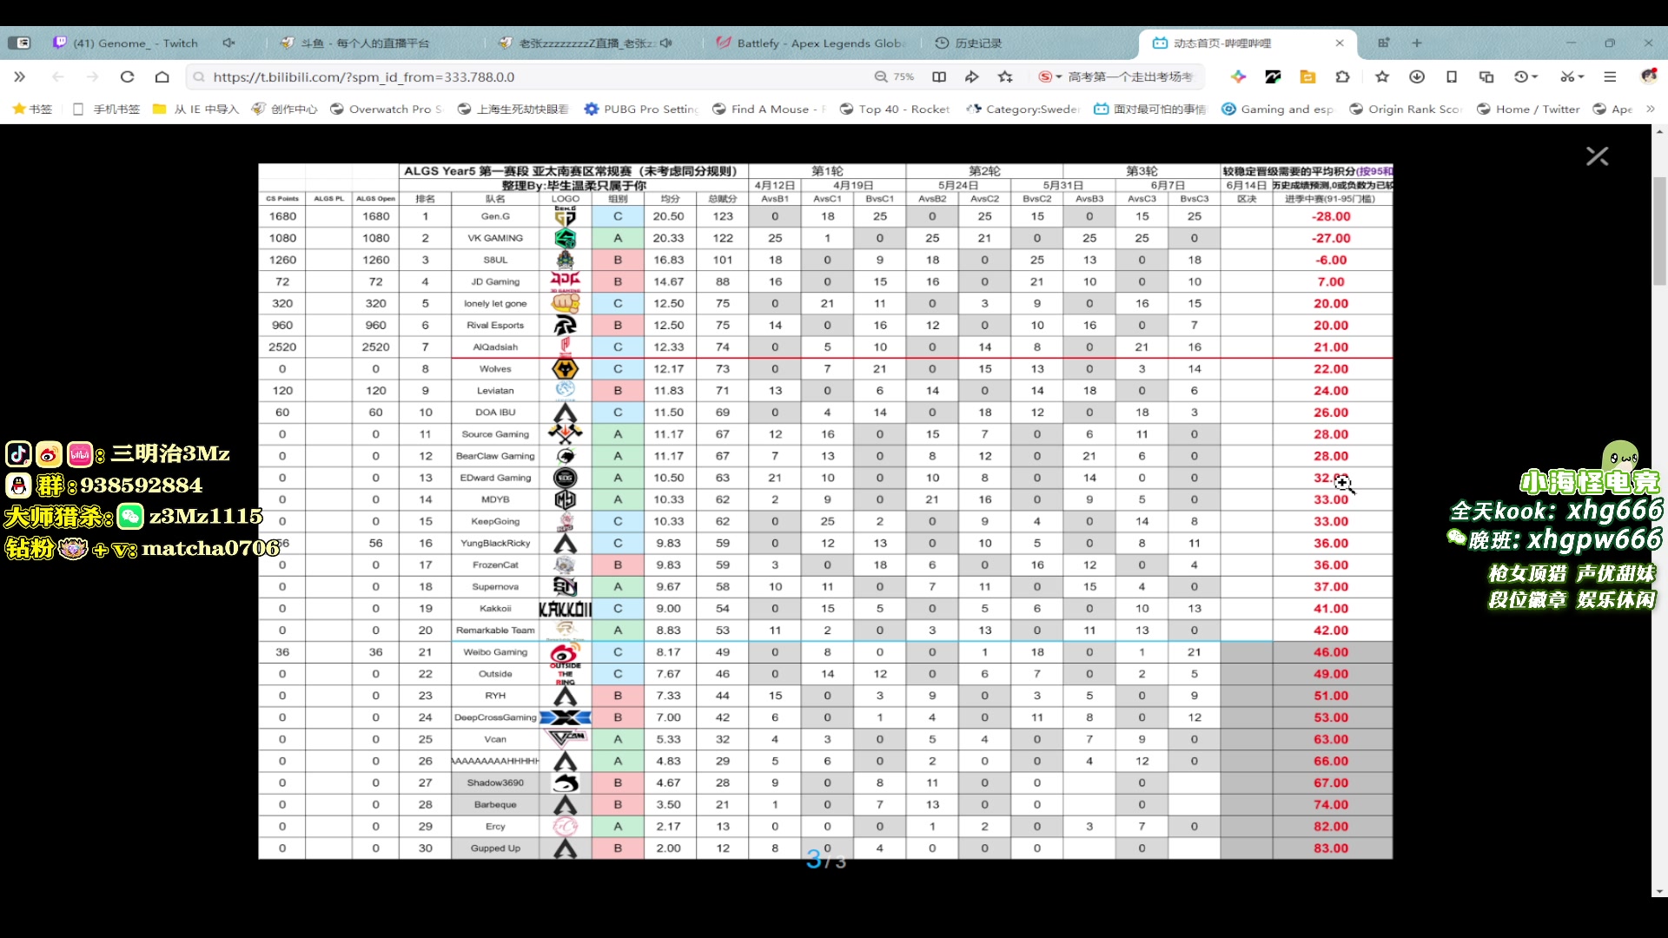Image resolution: width=1668 pixels, height=938 pixels.
Task: Click the address bar URL field
Action: pyautogui.click(x=530, y=76)
